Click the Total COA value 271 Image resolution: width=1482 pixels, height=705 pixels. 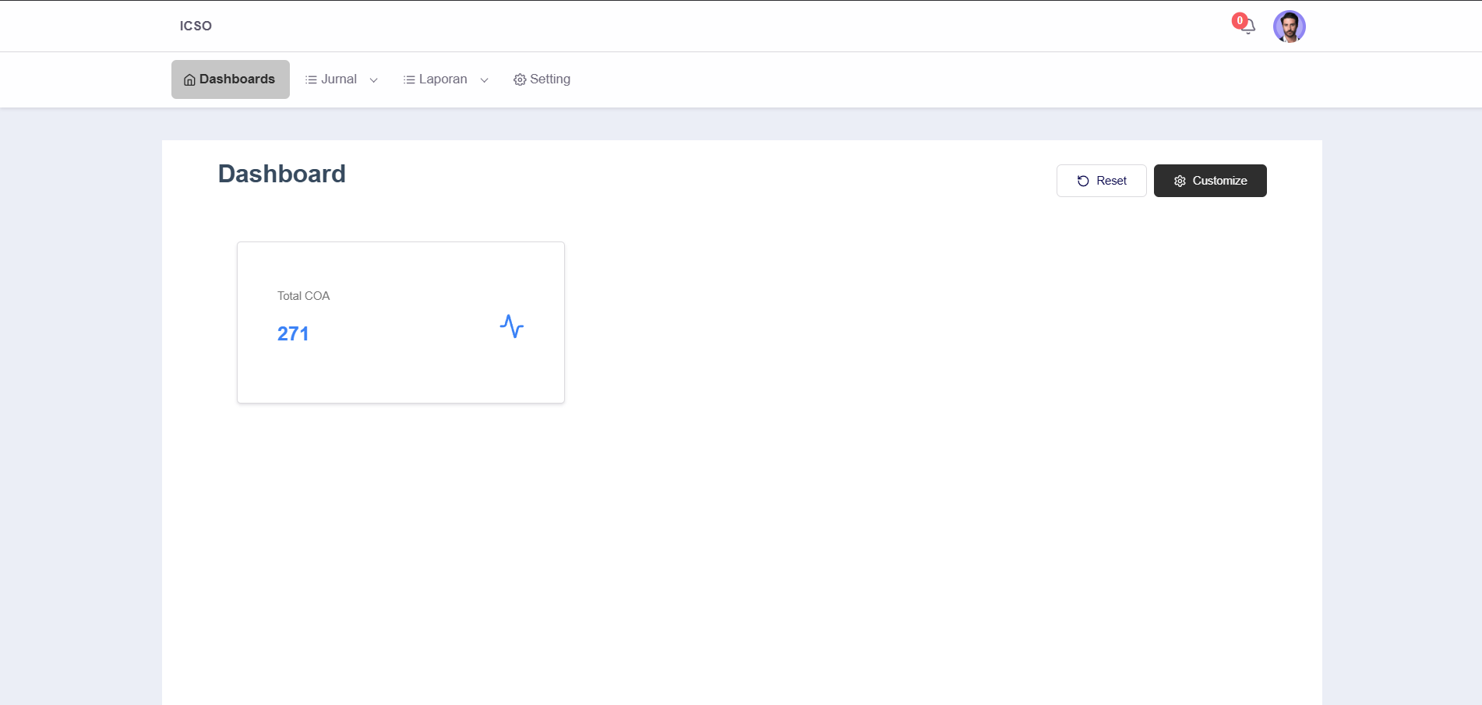click(293, 333)
